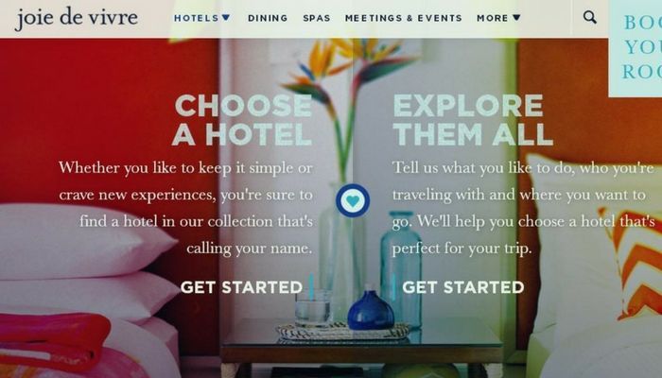Screen dimensions: 662x378
Task: Open the search magnifier icon
Action: [x=590, y=17]
